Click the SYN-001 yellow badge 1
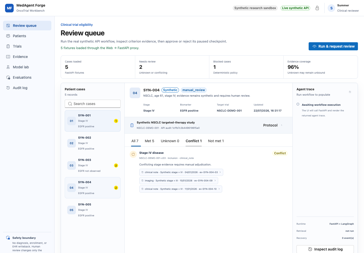The width and height of the screenshot is (364, 253). tap(116, 121)
